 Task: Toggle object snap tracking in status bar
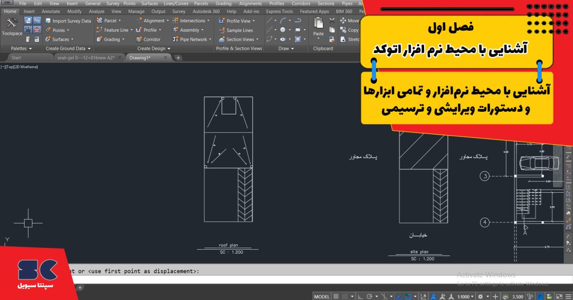click(x=398, y=296)
